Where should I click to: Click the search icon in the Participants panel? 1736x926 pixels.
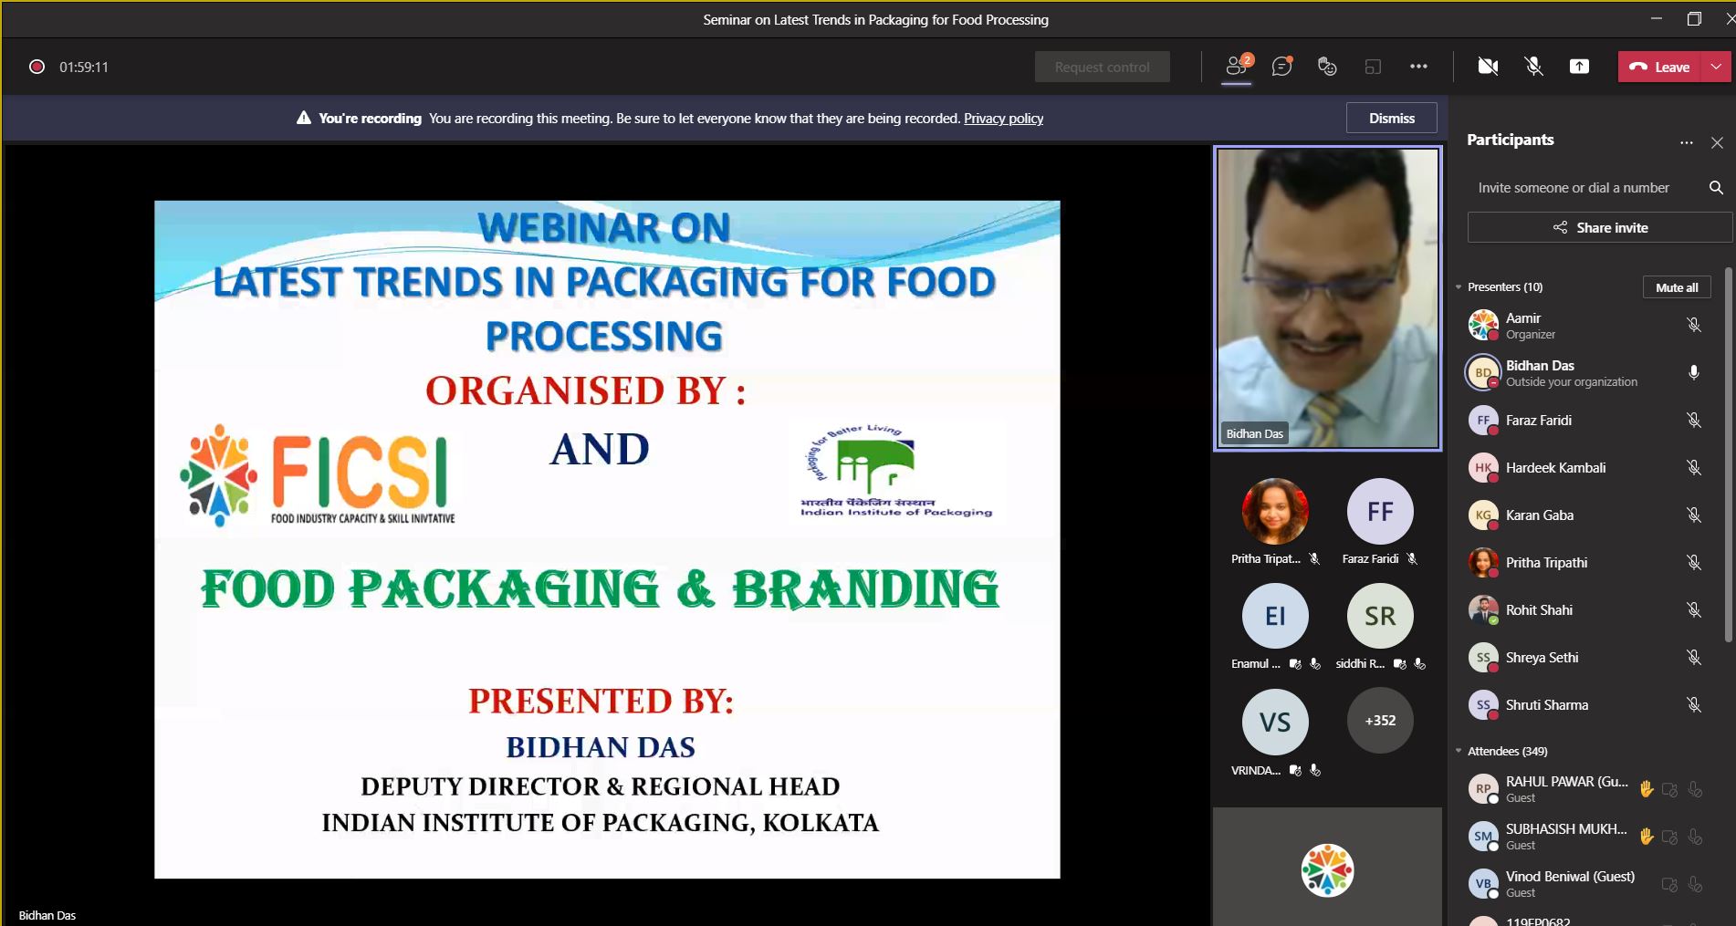1716,187
